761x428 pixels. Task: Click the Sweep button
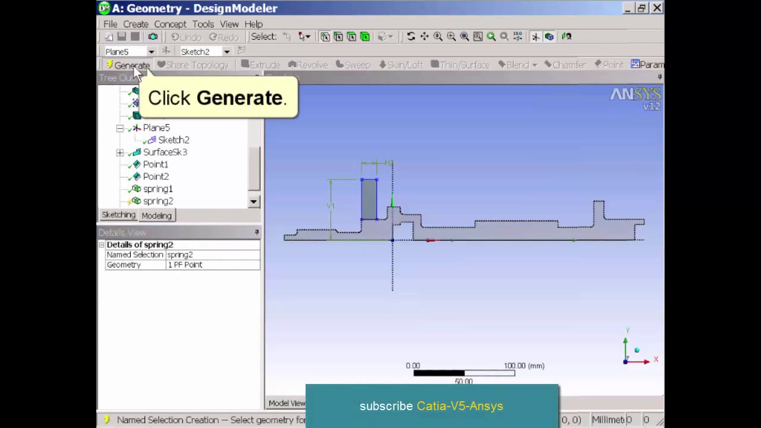point(353,65)
